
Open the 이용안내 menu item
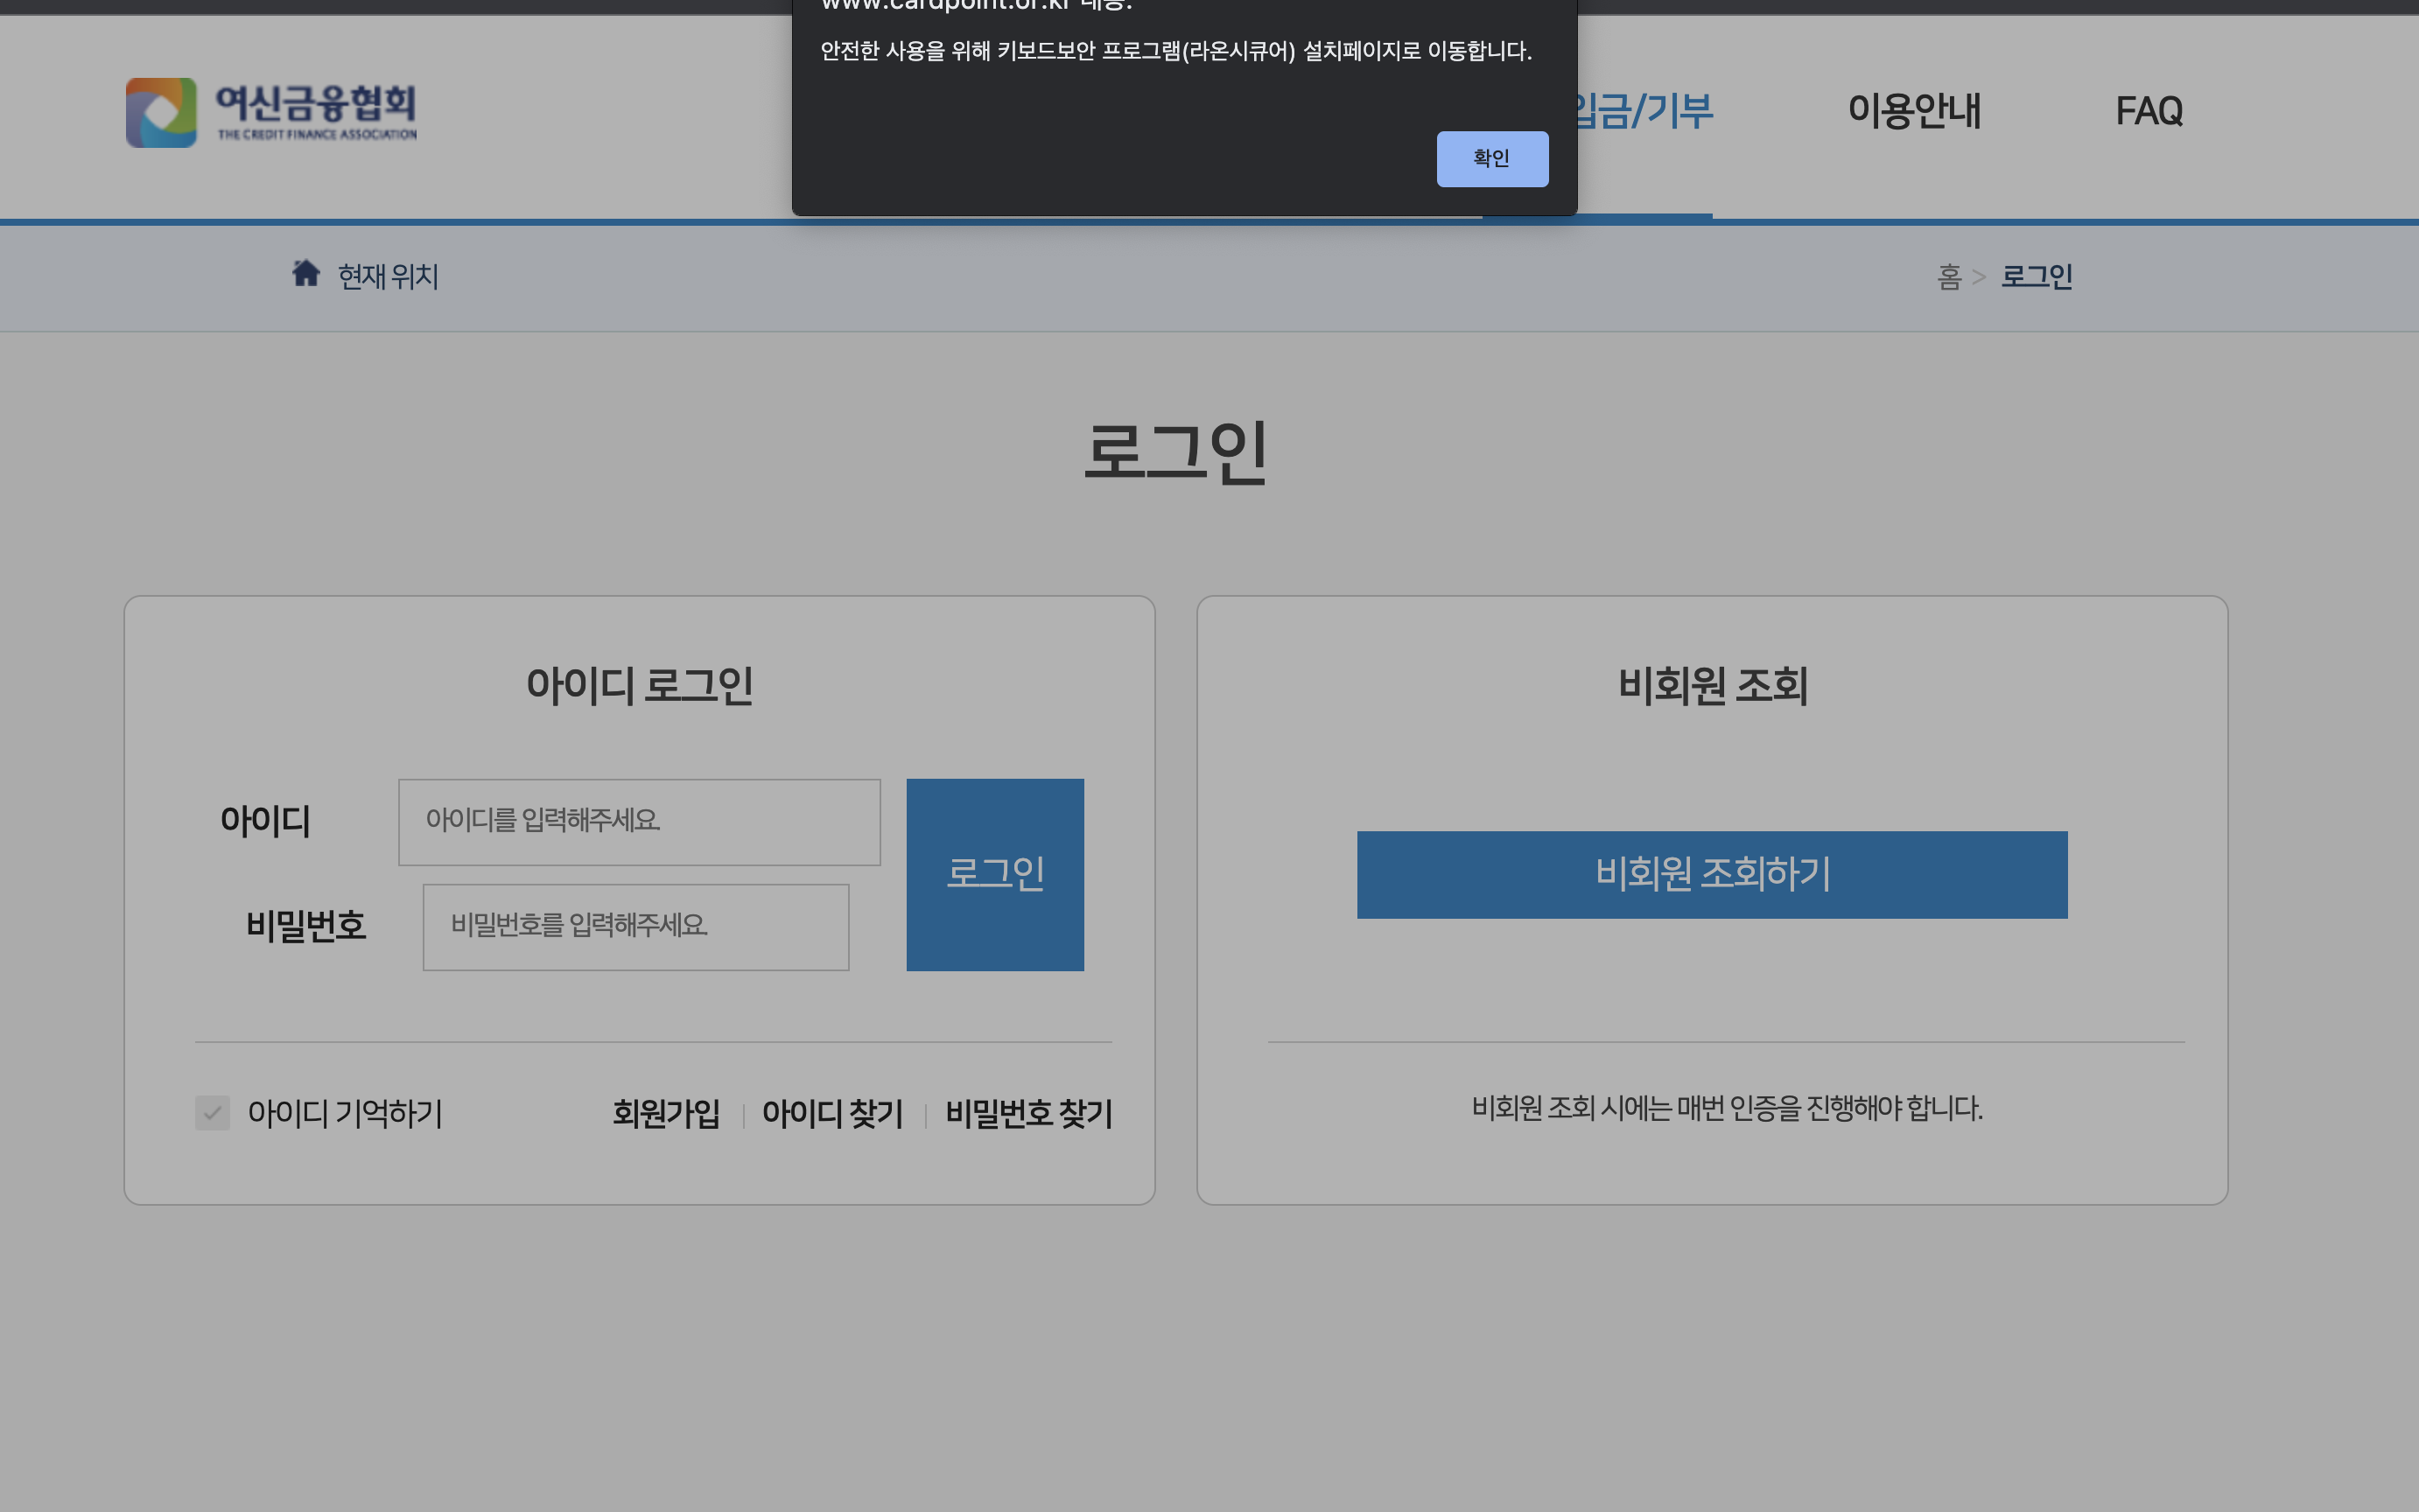[1913, 111]
